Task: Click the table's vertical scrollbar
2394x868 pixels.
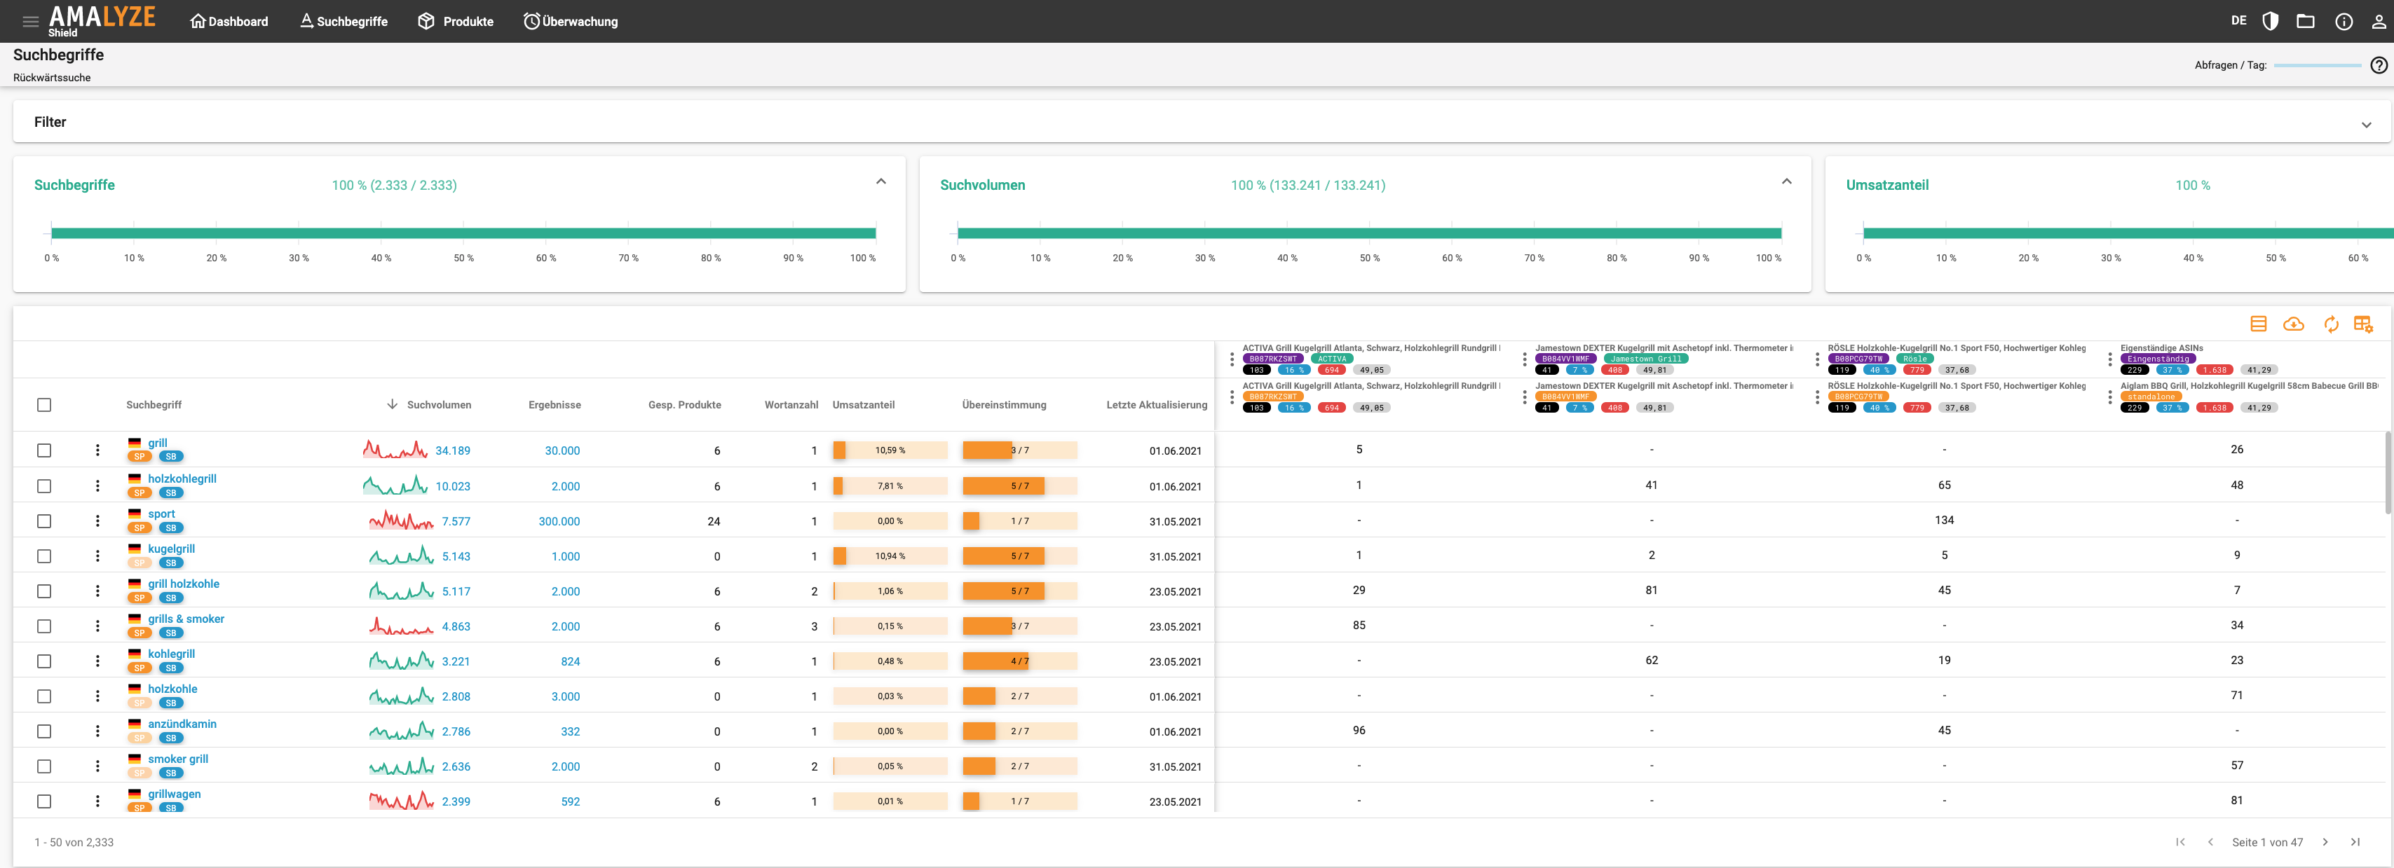Action: [x=2388, y=474]
